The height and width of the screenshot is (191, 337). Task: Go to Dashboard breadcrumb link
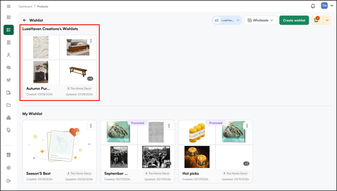click(25, 7)
